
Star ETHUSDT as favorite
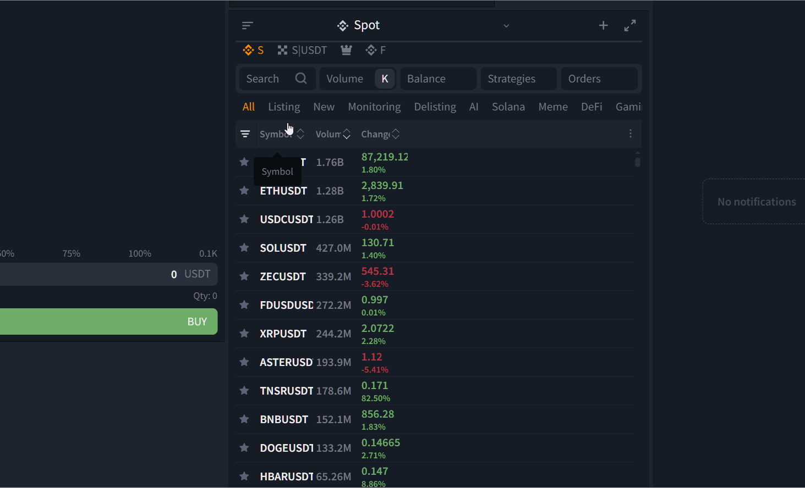click(244, 191)
